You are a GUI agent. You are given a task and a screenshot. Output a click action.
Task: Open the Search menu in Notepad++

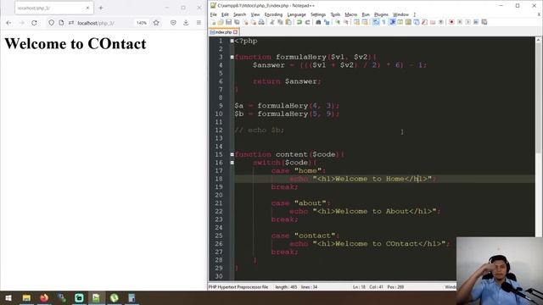tap(239, 14)
